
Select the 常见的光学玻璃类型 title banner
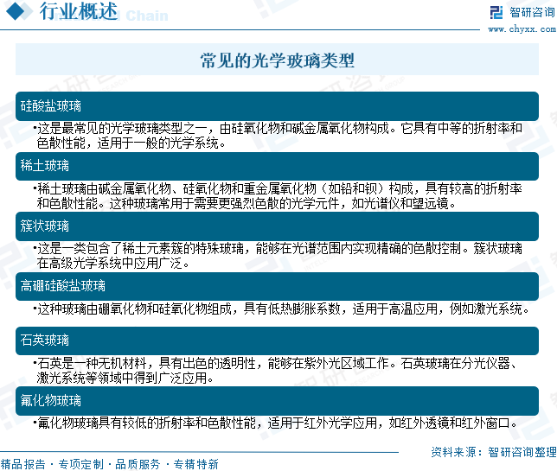pyautogui.click(x=277, y=60)
